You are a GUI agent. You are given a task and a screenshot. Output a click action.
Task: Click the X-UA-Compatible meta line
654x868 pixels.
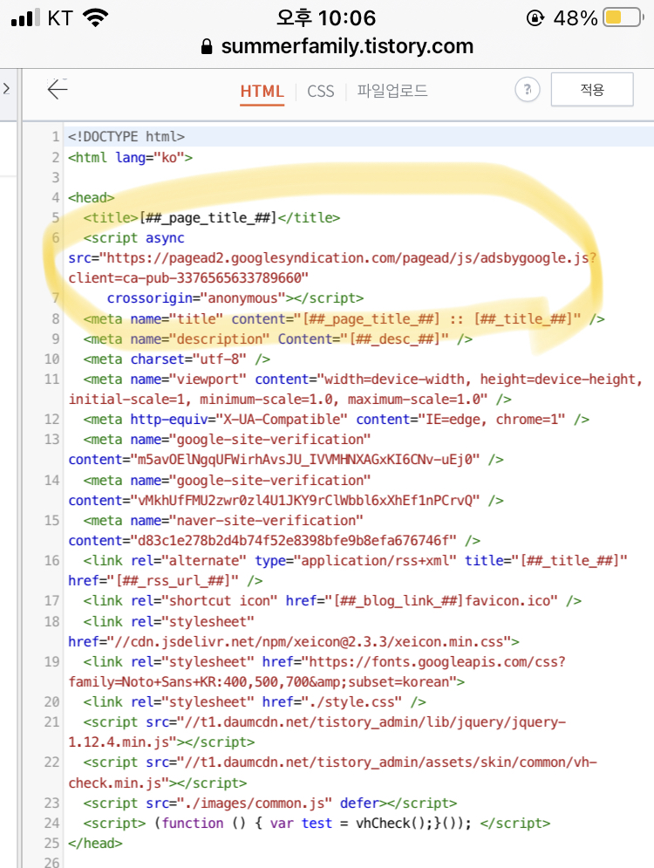337,420
